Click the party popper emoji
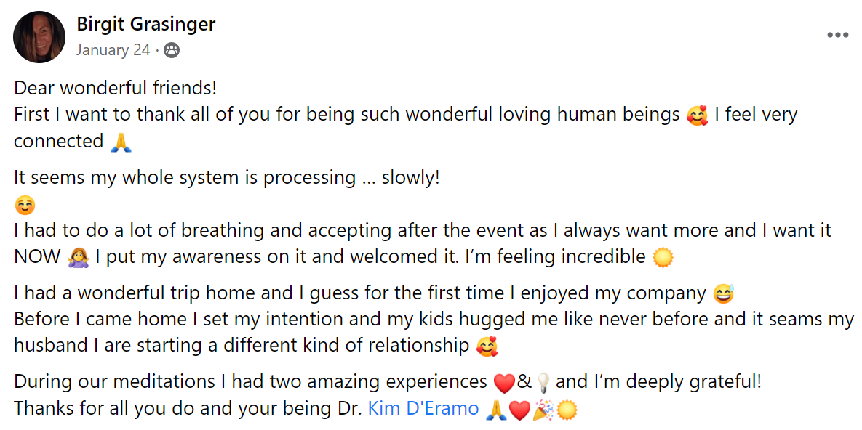Image resolution: width=862 pixels, height=430 pixels. pyautogui.click(x=543, y=409)
